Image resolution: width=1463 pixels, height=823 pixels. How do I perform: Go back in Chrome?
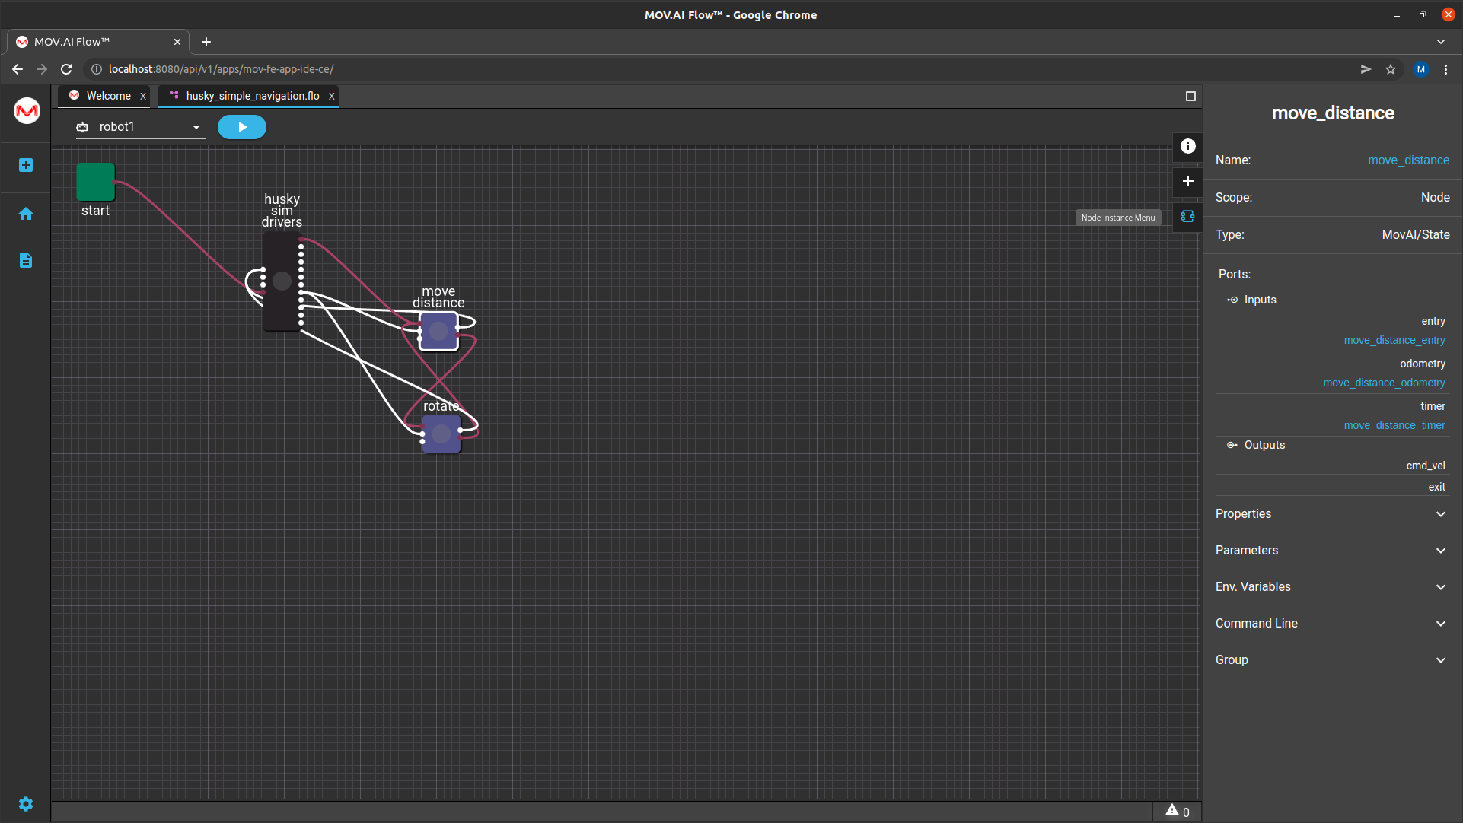[x=18, y=69]
